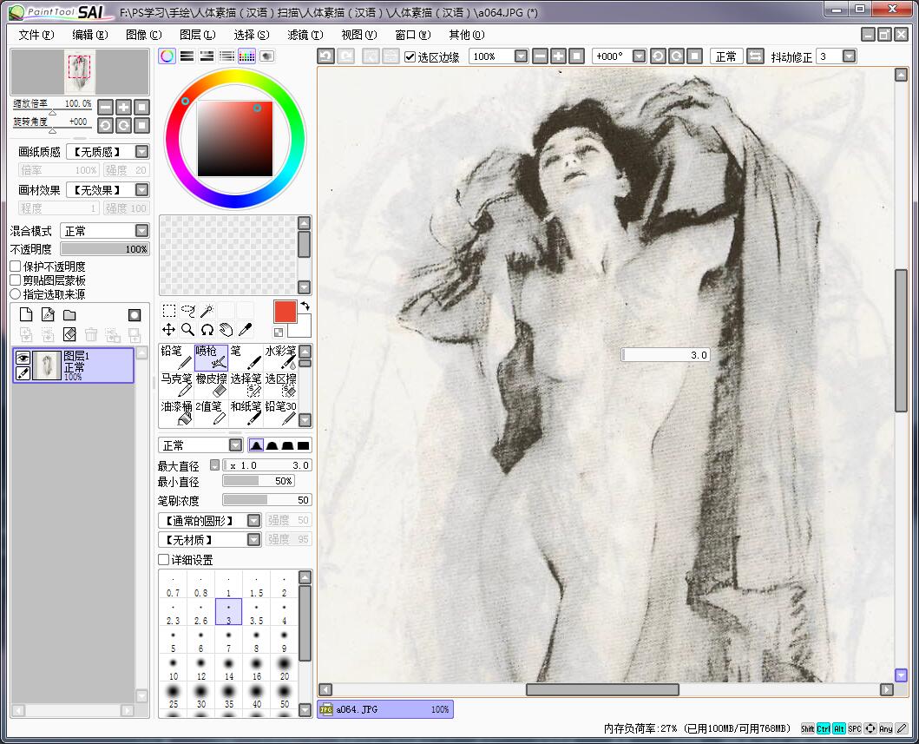This screenshot has width=919, height=744.
Task: Show the RGB slider panel
Action: 187,56
